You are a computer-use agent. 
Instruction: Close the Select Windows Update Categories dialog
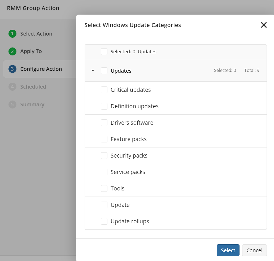click(x=264, y=25)
